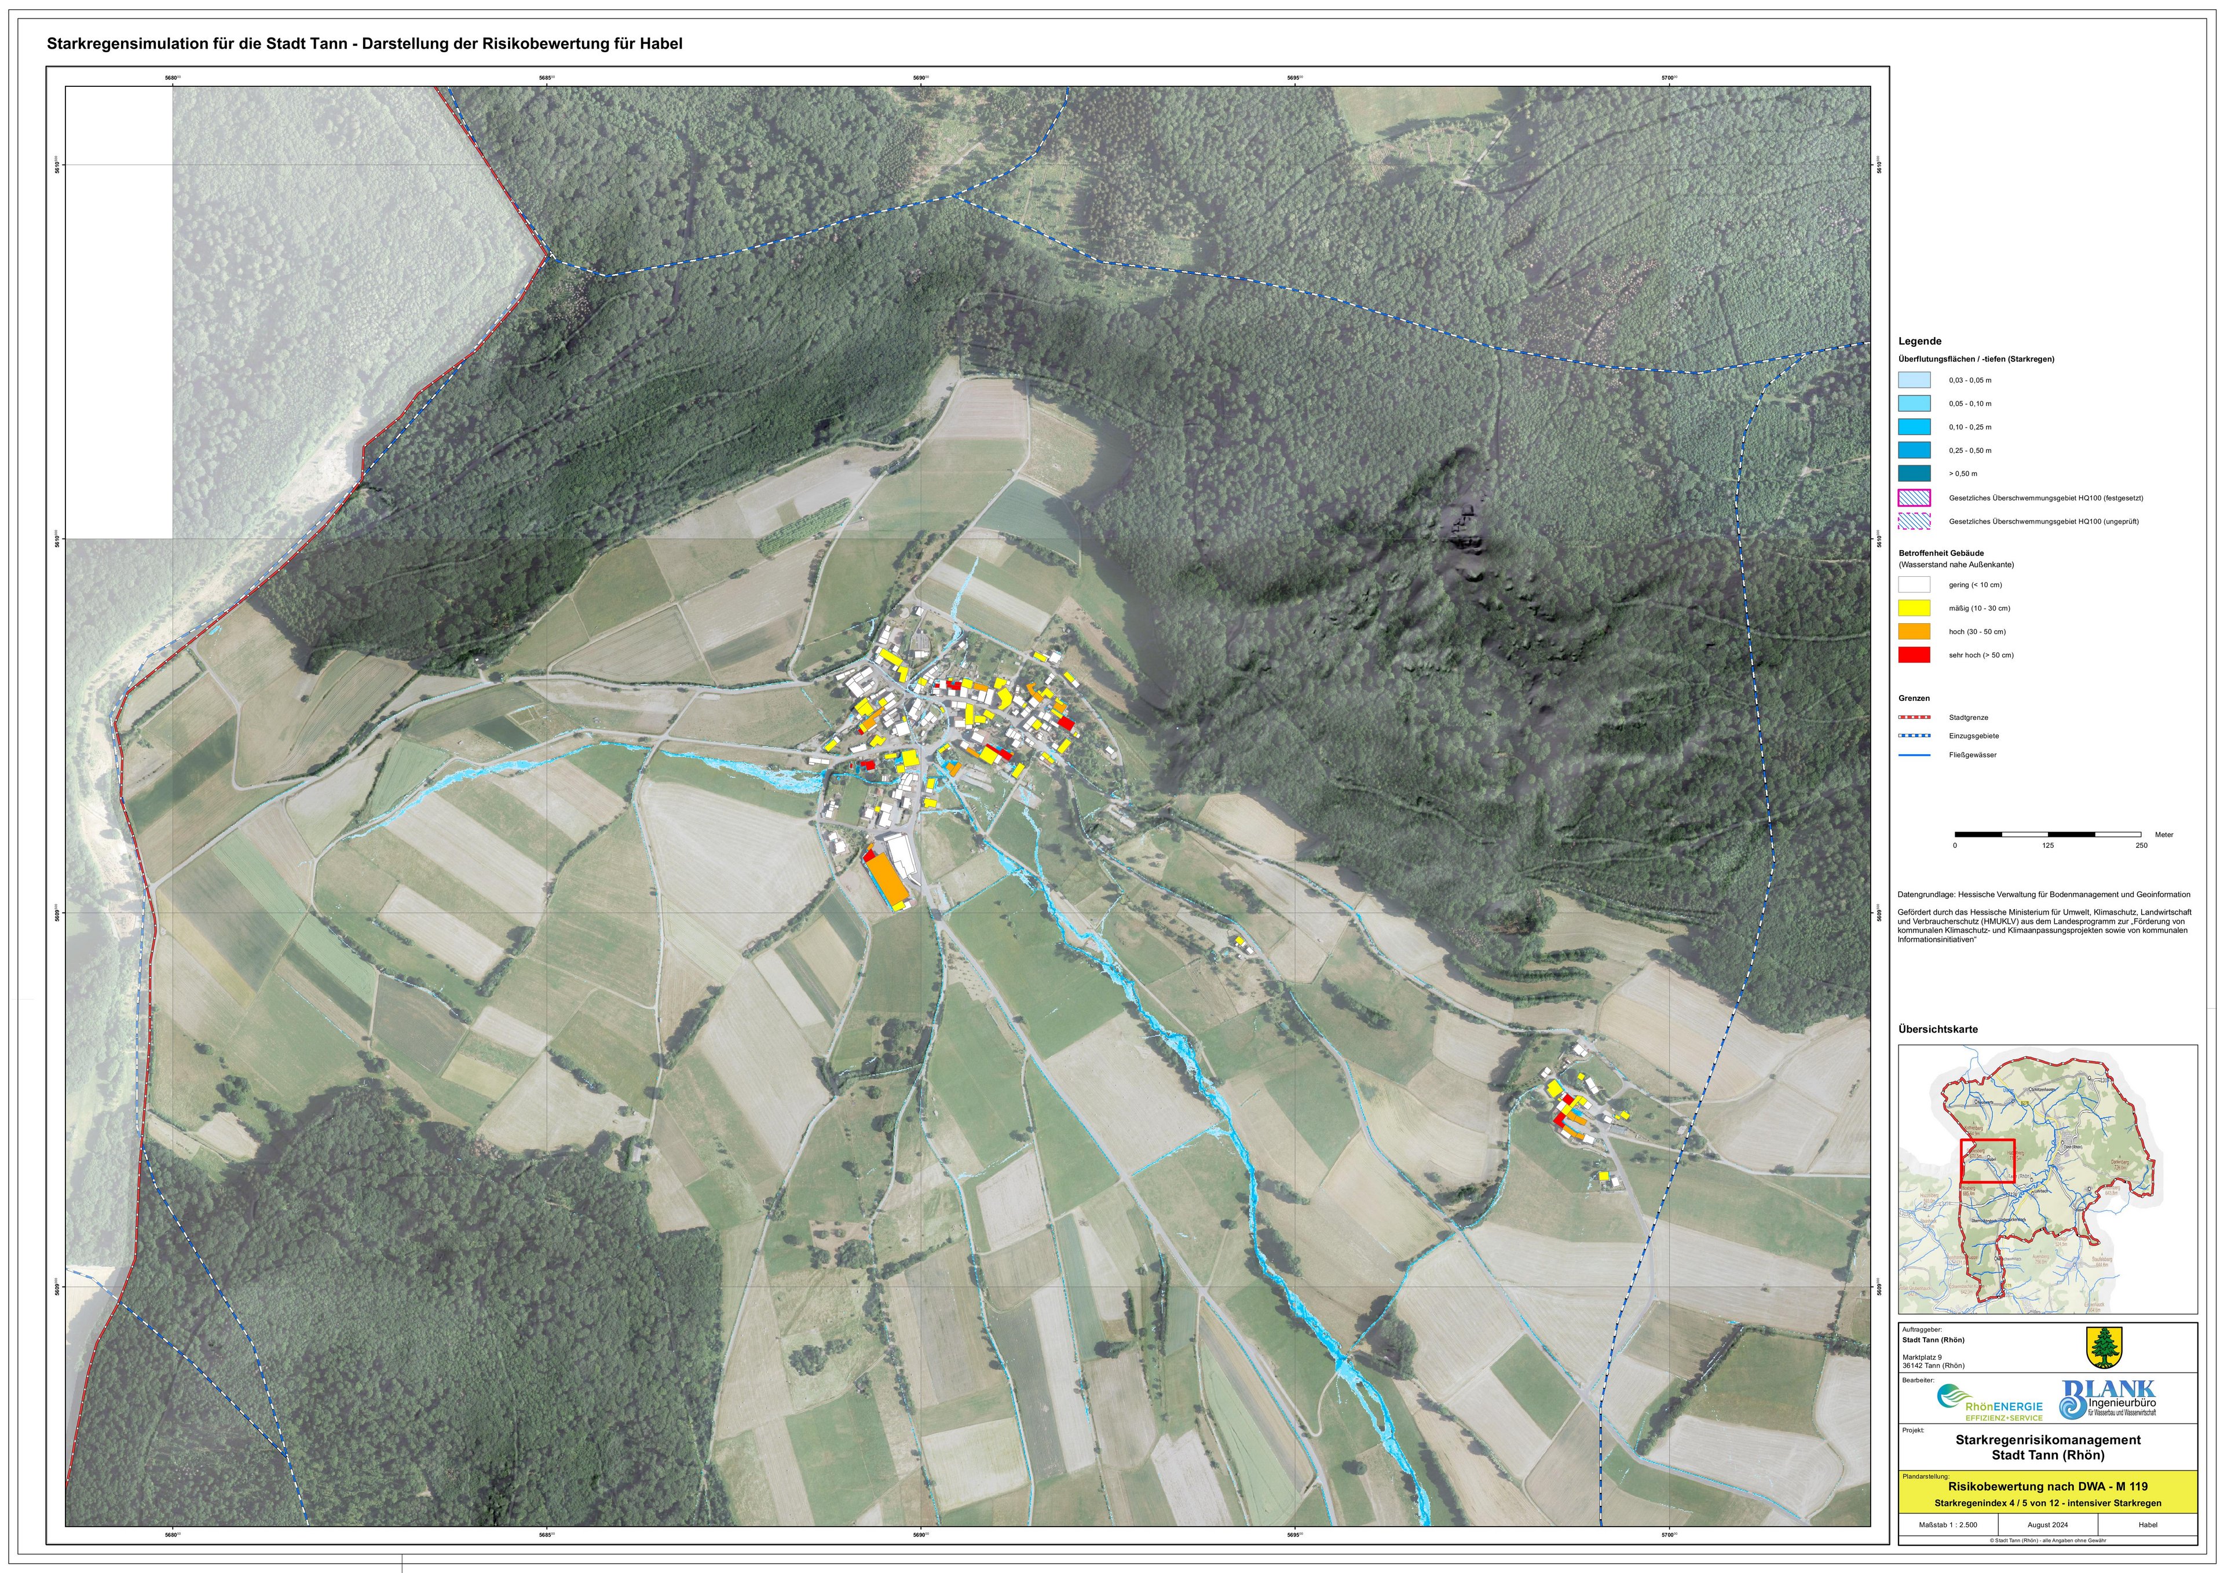Click the Fließgewässer blue line symbol
The height and width of the screenshot is (1573, 2224).
coord(1914,755)
